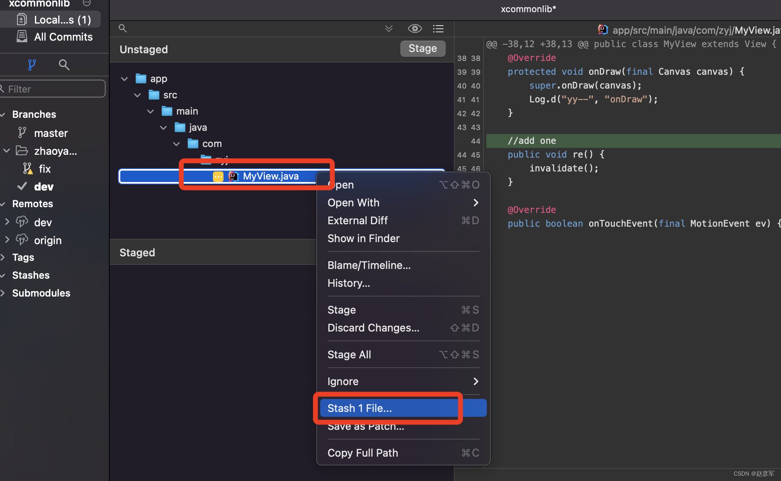Click the search/filter icon in sidebar
Viewport: 781px width, 481px height.
(64, 64)
